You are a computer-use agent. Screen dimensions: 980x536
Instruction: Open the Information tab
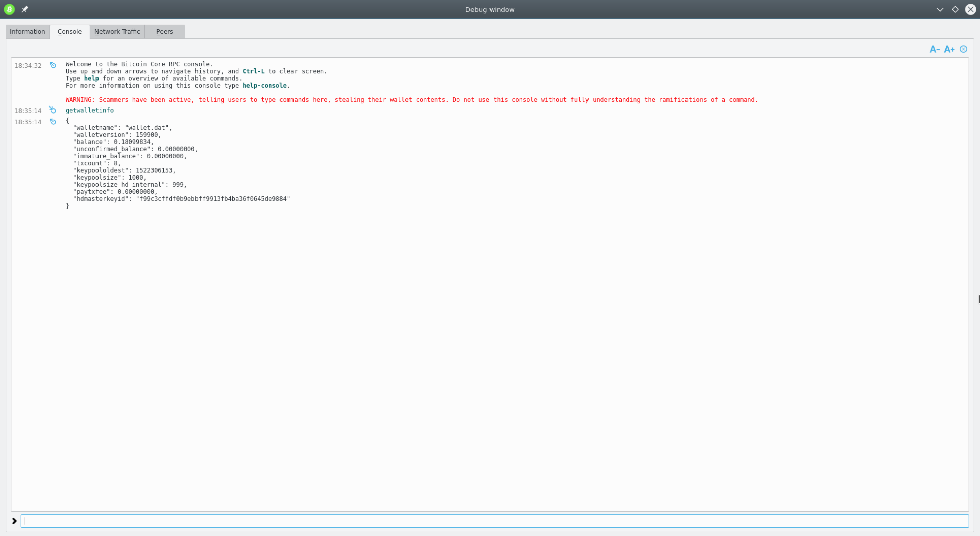(x=27, y=32)
